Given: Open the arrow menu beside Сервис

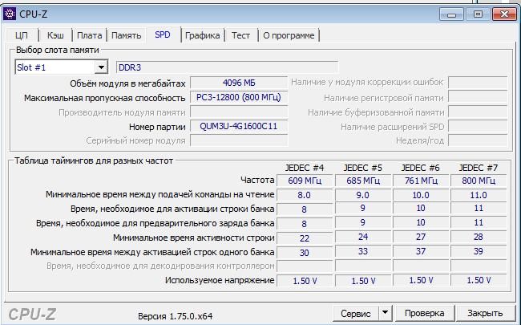Looking at the screenshot, I should tap(384, 312).
